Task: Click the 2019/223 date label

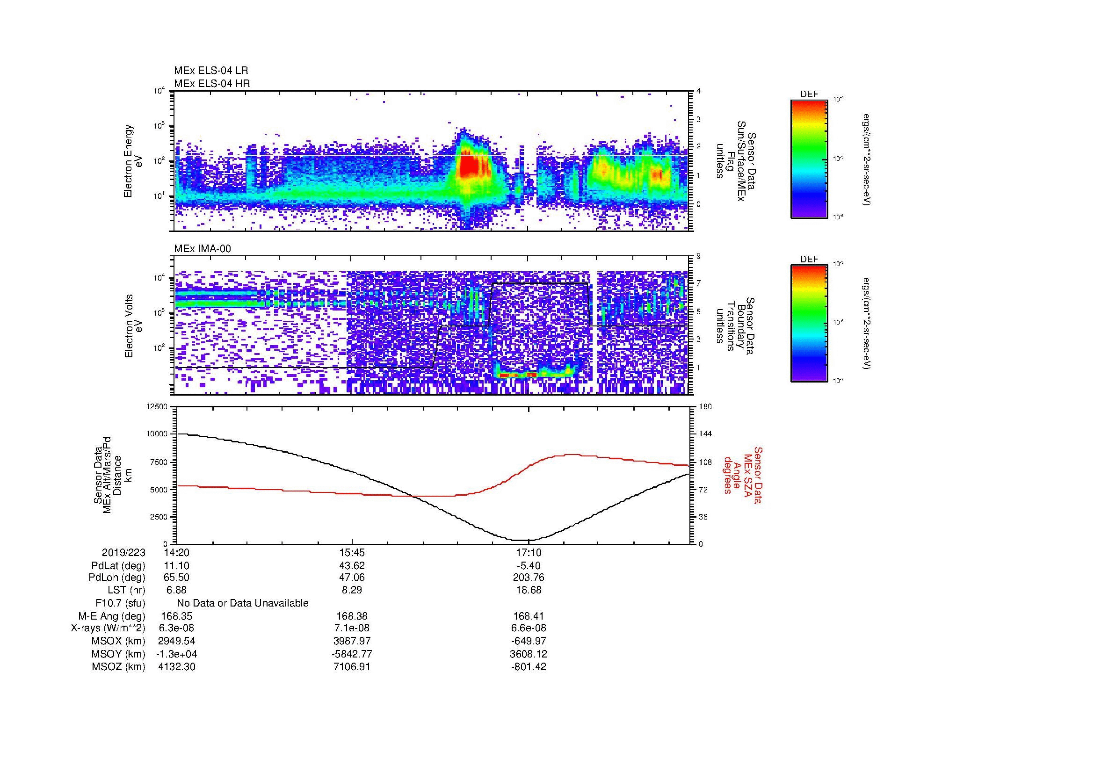Action: [x=123, y=552]
